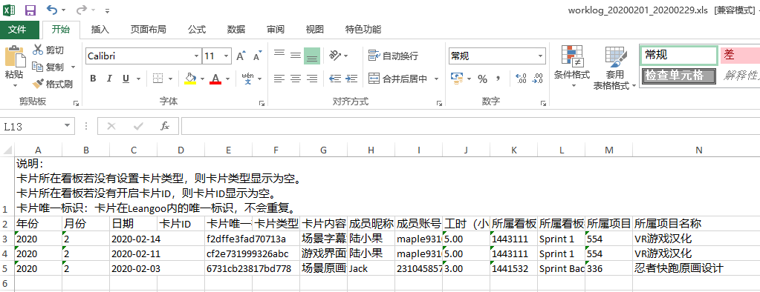Open 条件格式 conditional formatting menu
Image resolution: width=760 pixels, height=292 pixels.
coord(572,67)
